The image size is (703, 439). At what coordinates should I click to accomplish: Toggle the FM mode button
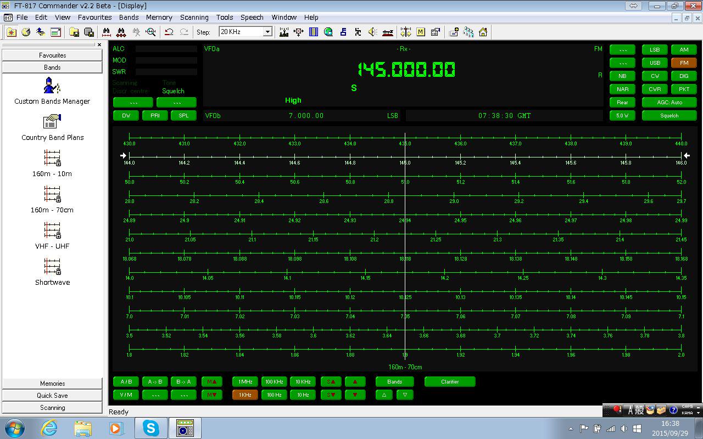684,63
